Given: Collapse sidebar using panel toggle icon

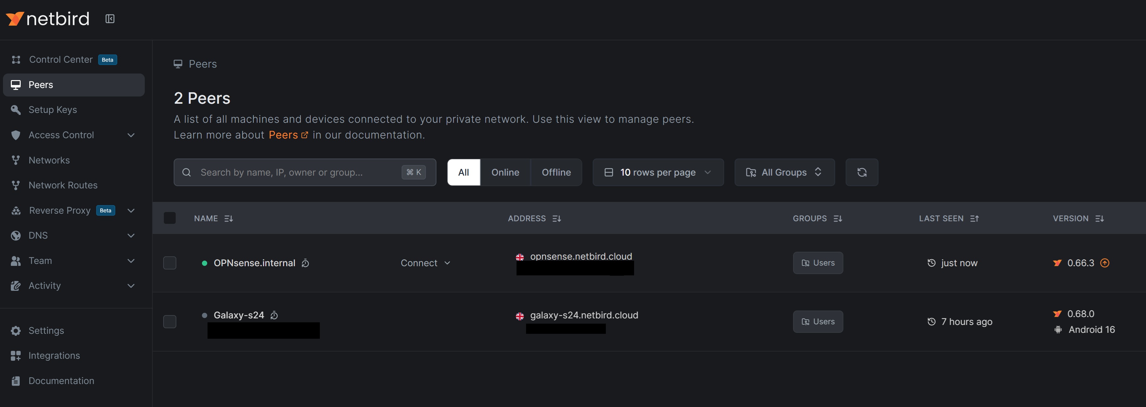Looking at the screenshot, I should (110, 19).
